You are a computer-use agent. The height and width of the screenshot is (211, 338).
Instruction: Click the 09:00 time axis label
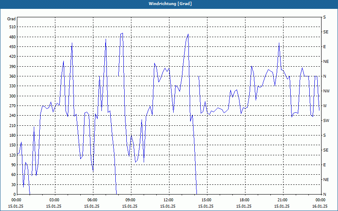pyautogui.click(x=131, y=200)
